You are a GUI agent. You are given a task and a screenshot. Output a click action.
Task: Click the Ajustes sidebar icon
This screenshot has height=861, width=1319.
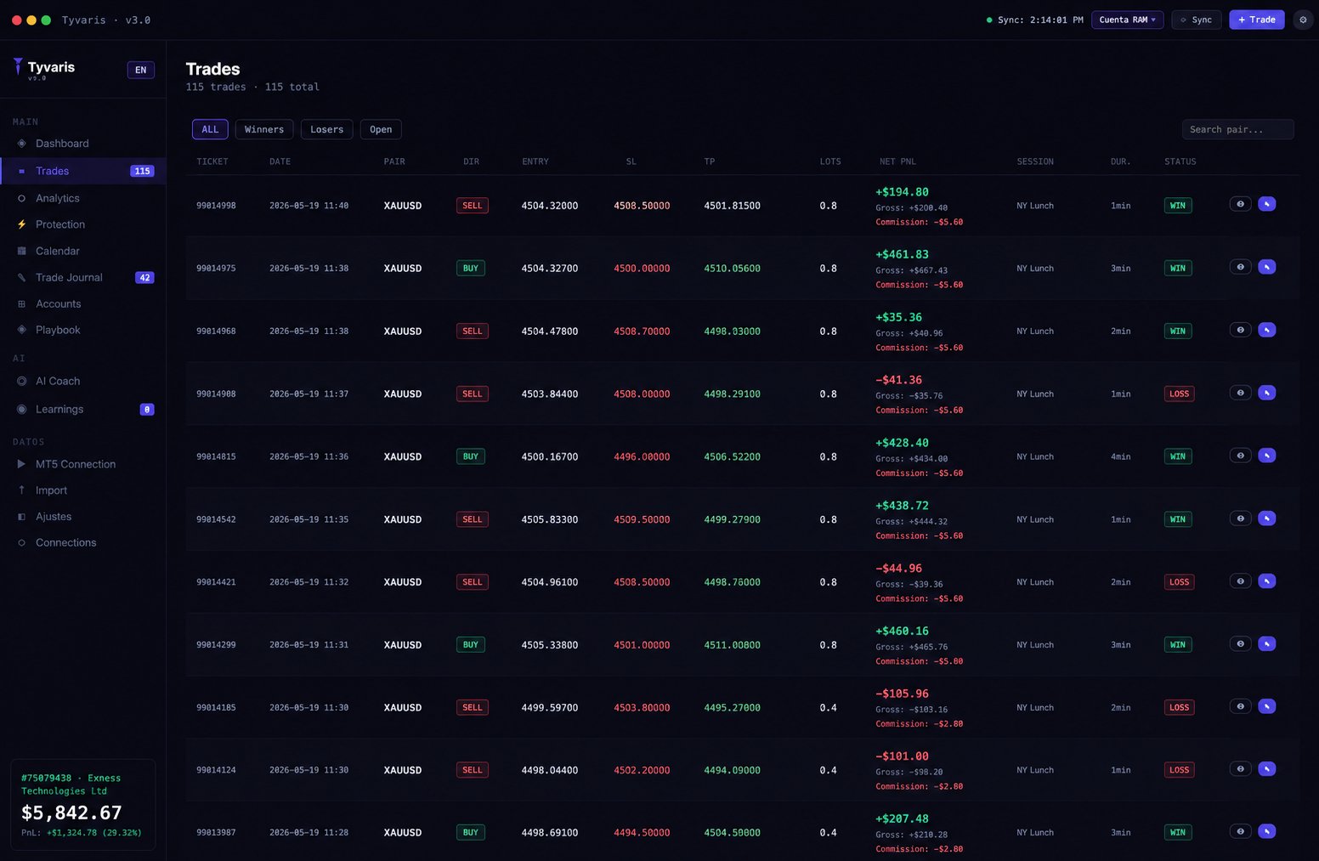coord(22,517)
